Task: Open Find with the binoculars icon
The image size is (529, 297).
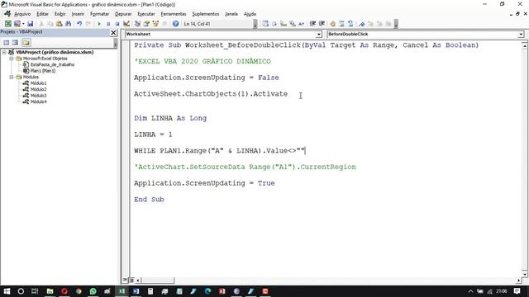Action: (x=68, y=24)
